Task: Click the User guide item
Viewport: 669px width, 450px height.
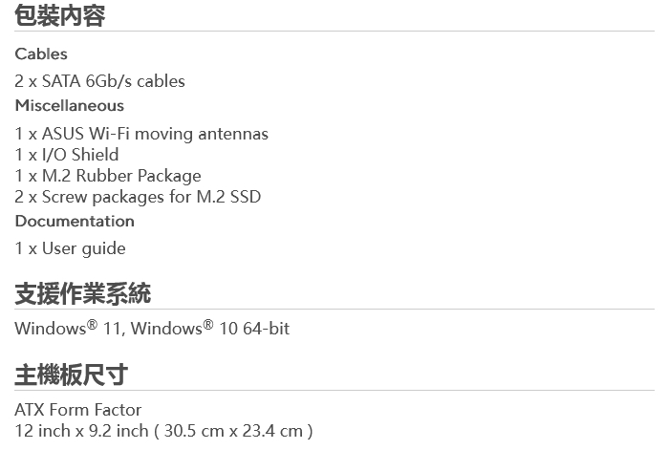Action: (x=70, y=248)
